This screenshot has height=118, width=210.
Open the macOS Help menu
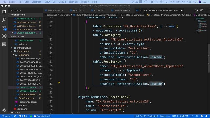[94, 2]
